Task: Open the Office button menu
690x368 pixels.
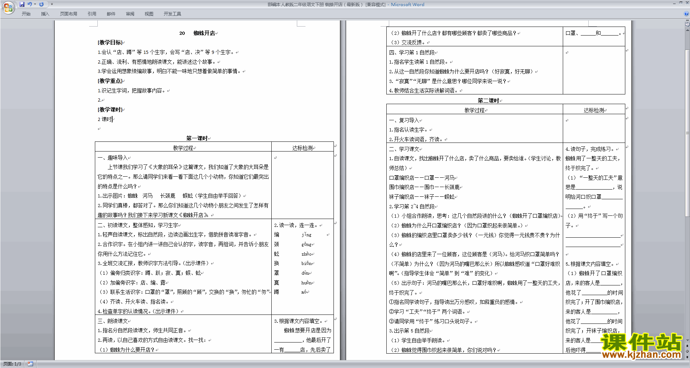Action: pos(8,7)
